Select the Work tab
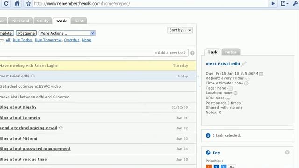299x168 pixels. [61, 21]
